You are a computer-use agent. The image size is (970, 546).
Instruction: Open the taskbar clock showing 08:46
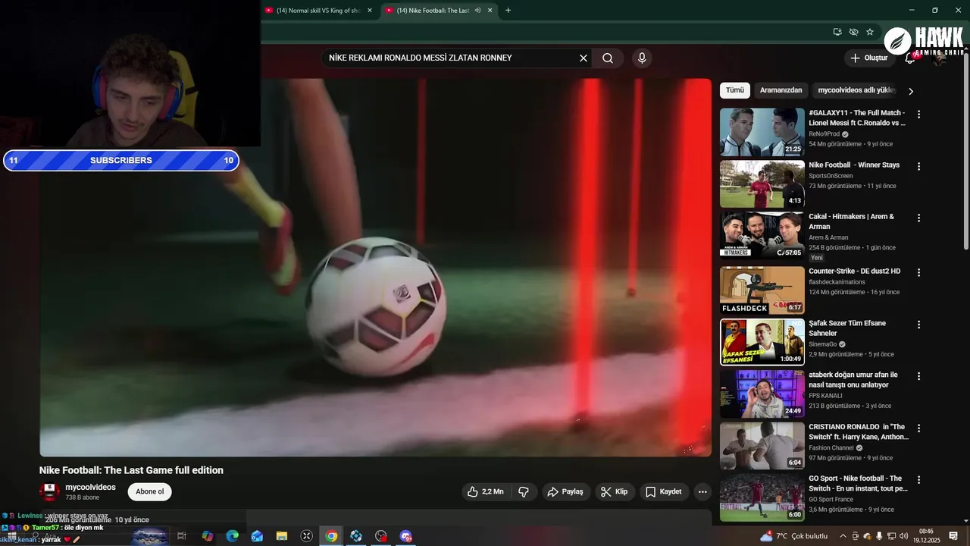926,536
